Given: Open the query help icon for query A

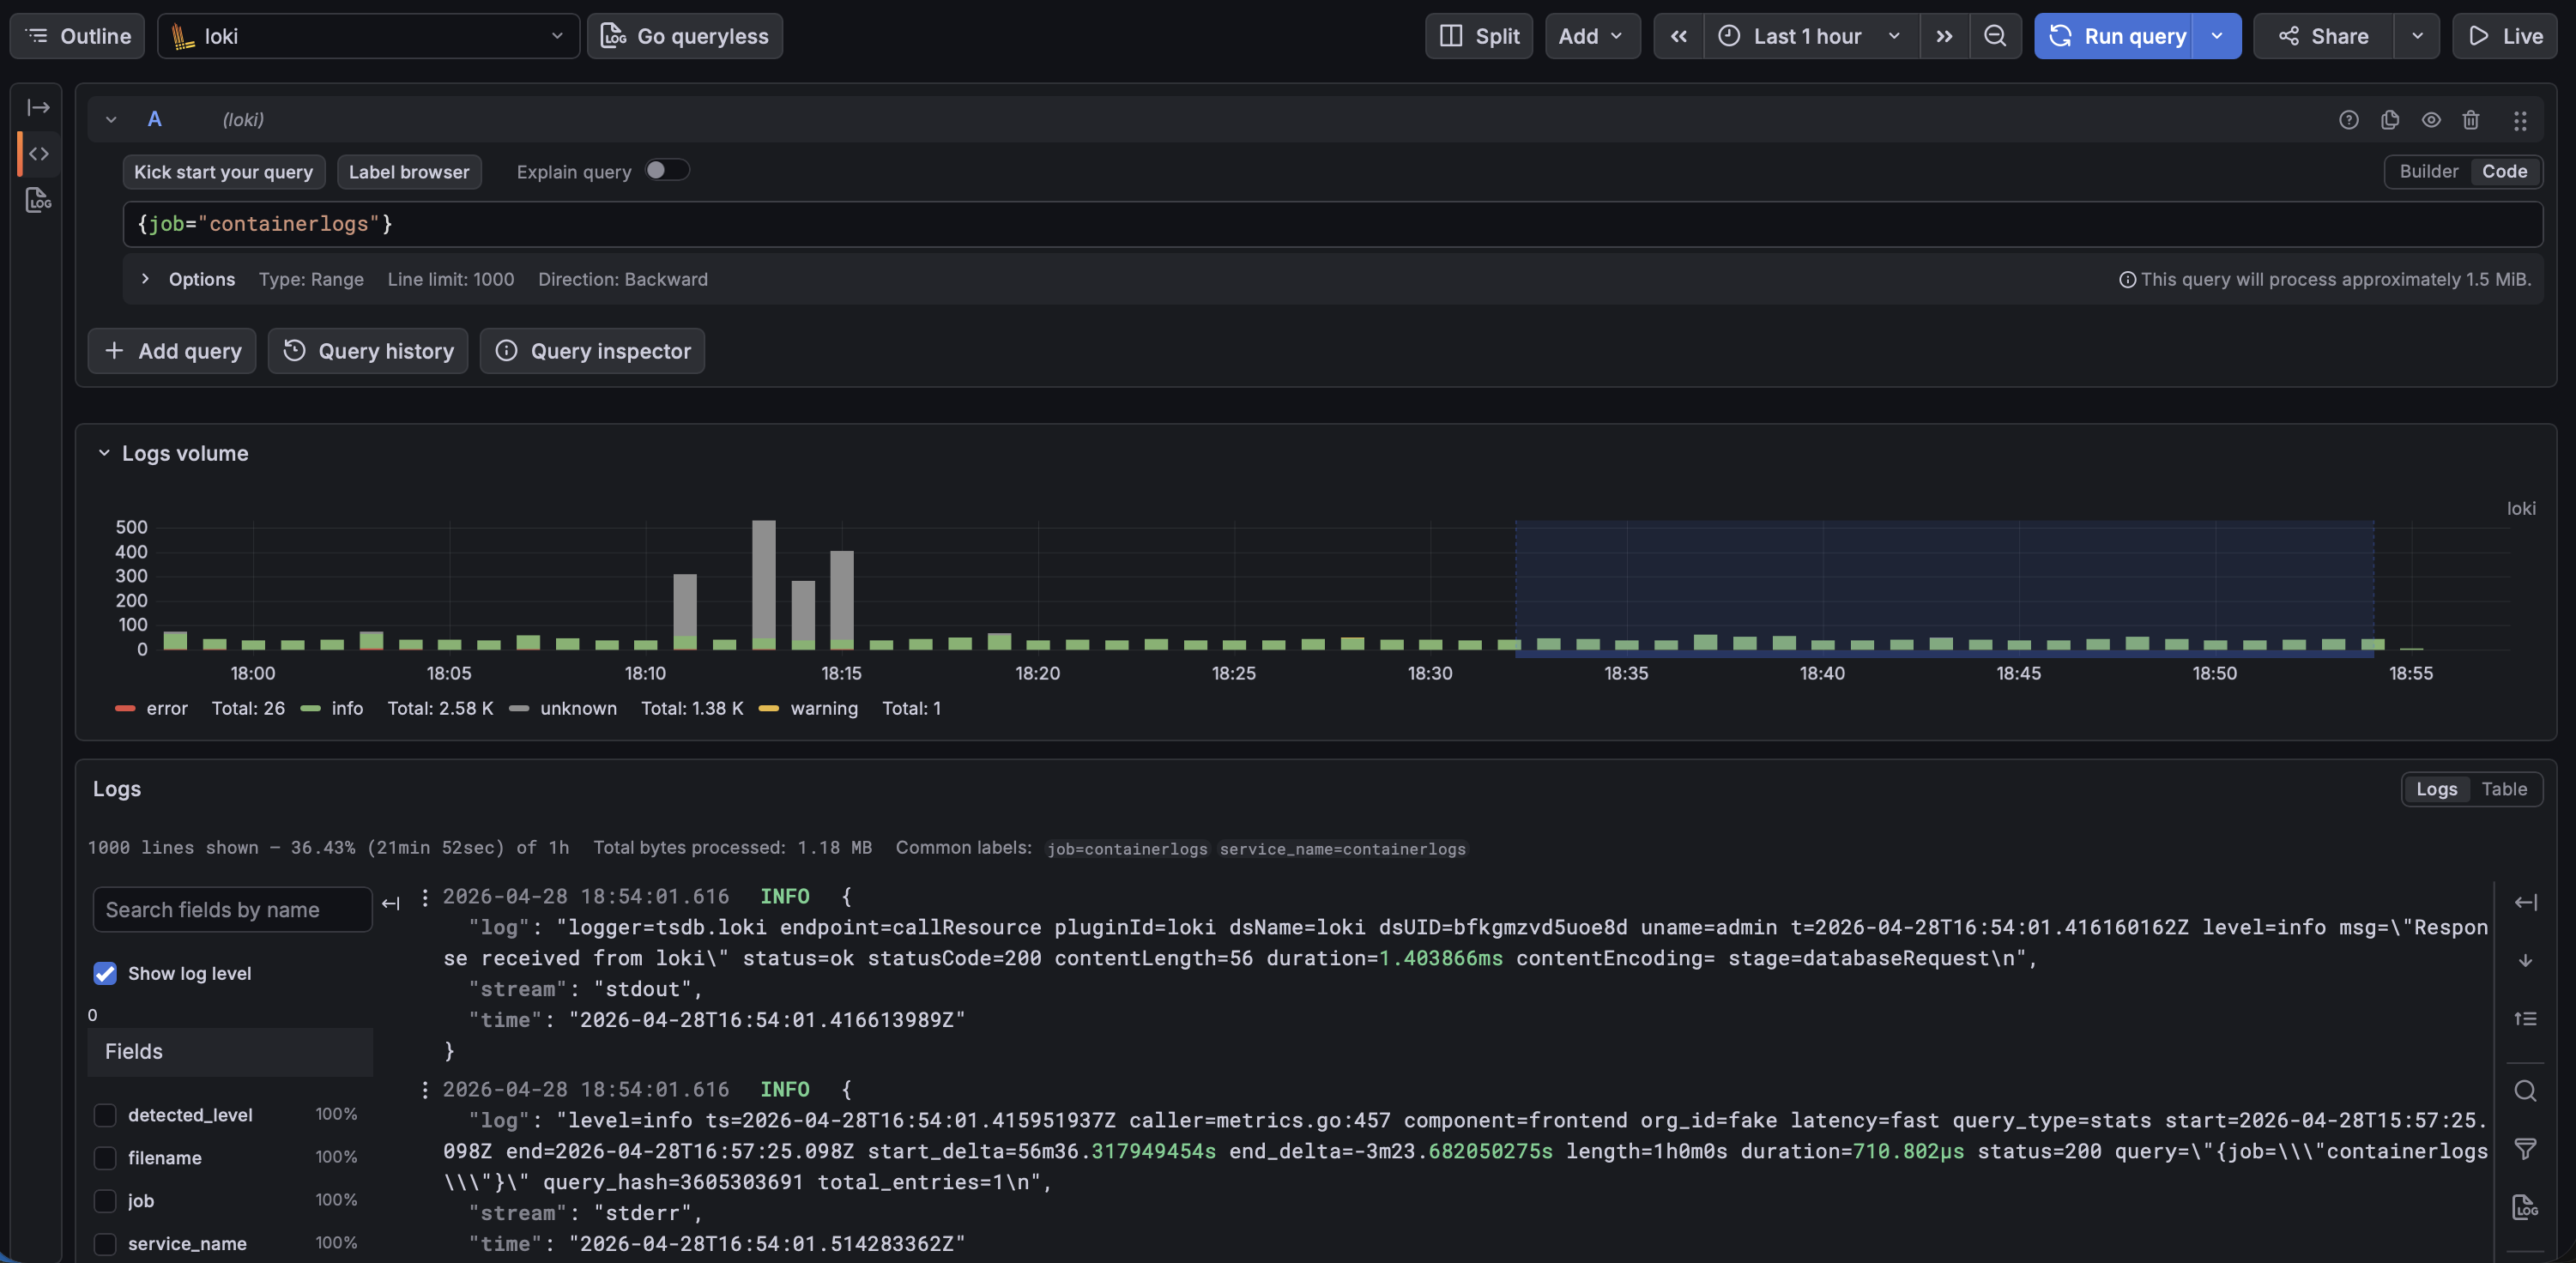Looking at the screenshot, I should coord(2349,120).
